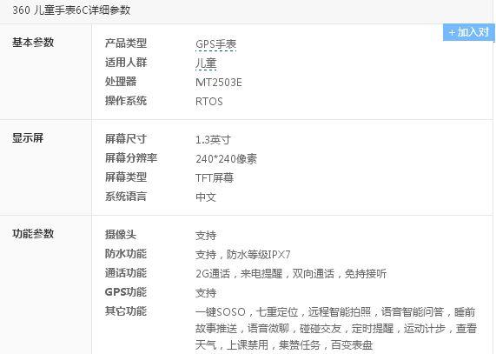Select the 屏幕类型 label
Image resolution: width=496 pixels, height=354 pixels.
[x=126, y=177]
